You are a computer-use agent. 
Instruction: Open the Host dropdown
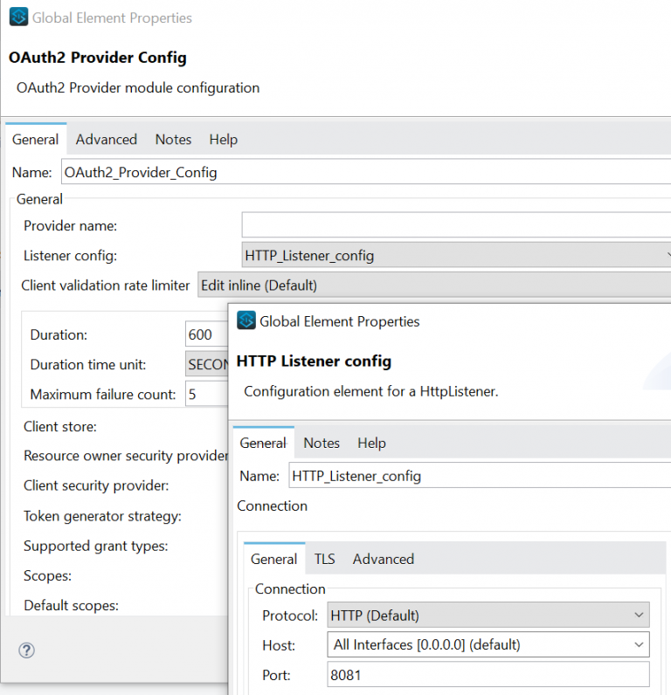click(x=488, y=645)
